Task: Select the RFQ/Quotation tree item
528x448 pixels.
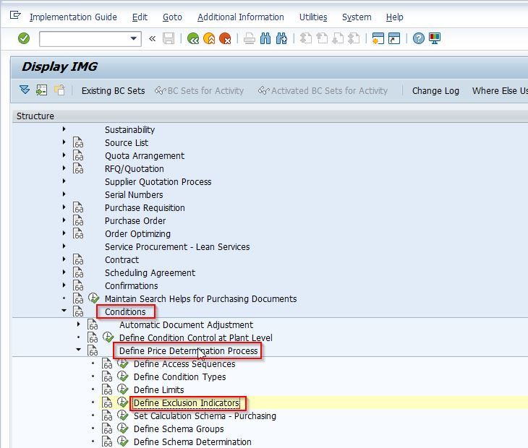Action: point(135,169)
